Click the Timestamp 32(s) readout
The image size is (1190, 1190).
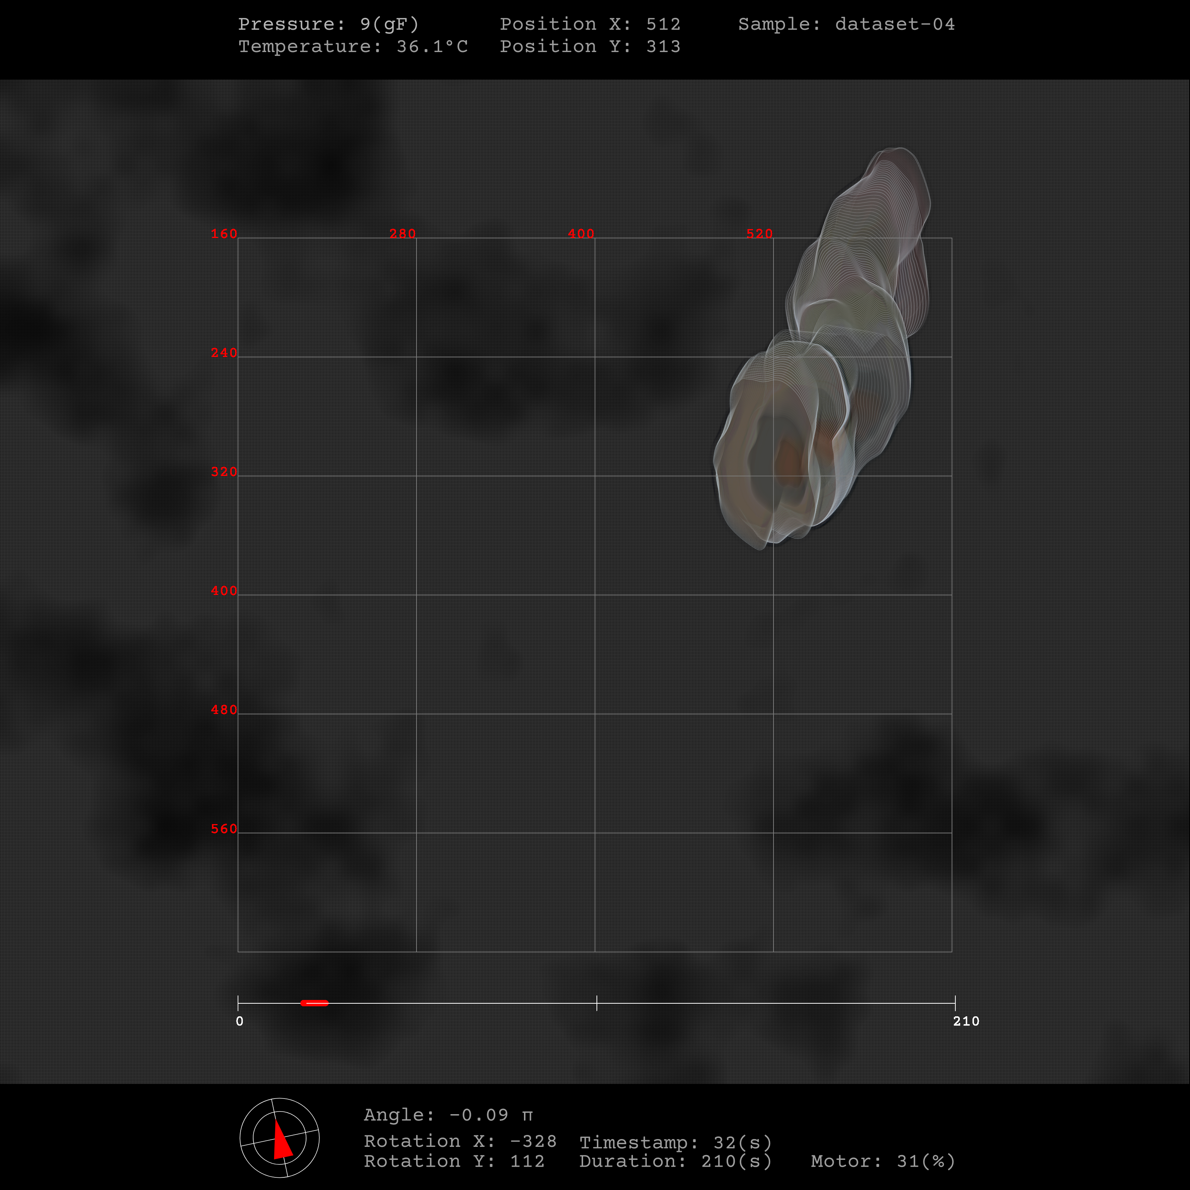[675, 1142]
